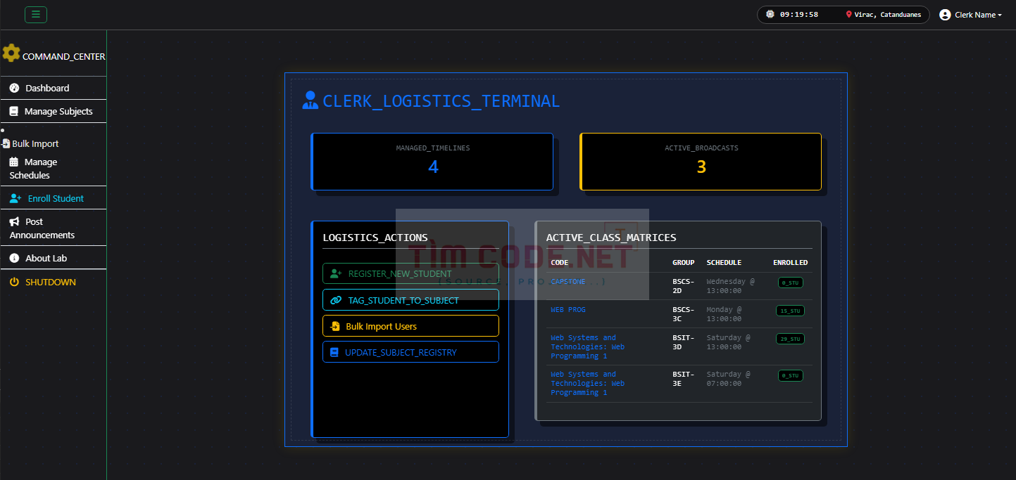Click the SCHEDULE column header

(x=724, y=262)
